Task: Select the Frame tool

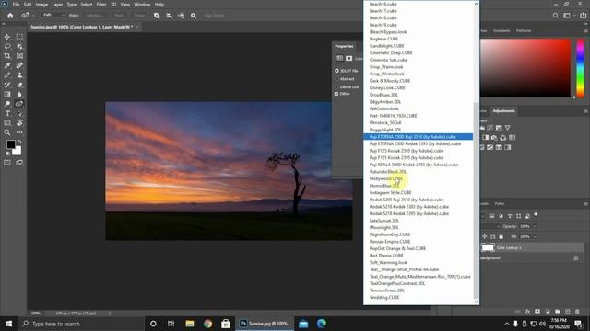Action: 19,56
